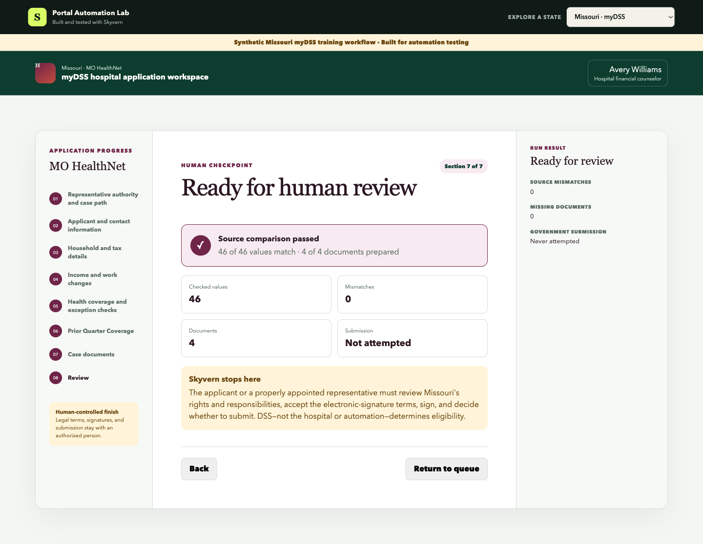Screen dimensions: 703x544
Task: Click myDSS hospital application workspace heading
Action: [x=135, y=77]
